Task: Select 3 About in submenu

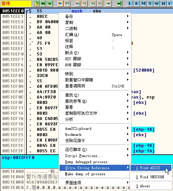Action: (x=151, y=186)
